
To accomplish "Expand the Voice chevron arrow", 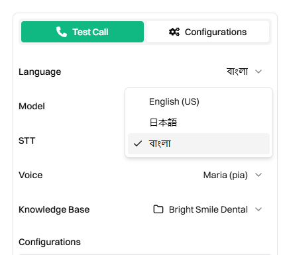I will click(258, 175).
